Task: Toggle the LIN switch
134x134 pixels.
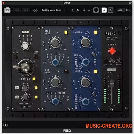Action: point(105,61)
